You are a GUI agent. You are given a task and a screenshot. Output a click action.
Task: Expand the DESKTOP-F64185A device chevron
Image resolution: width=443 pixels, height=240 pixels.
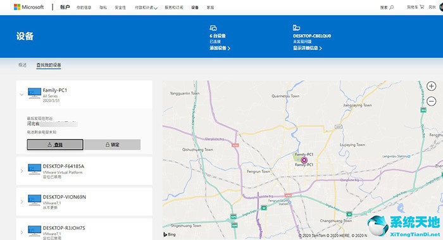(22, 171)
